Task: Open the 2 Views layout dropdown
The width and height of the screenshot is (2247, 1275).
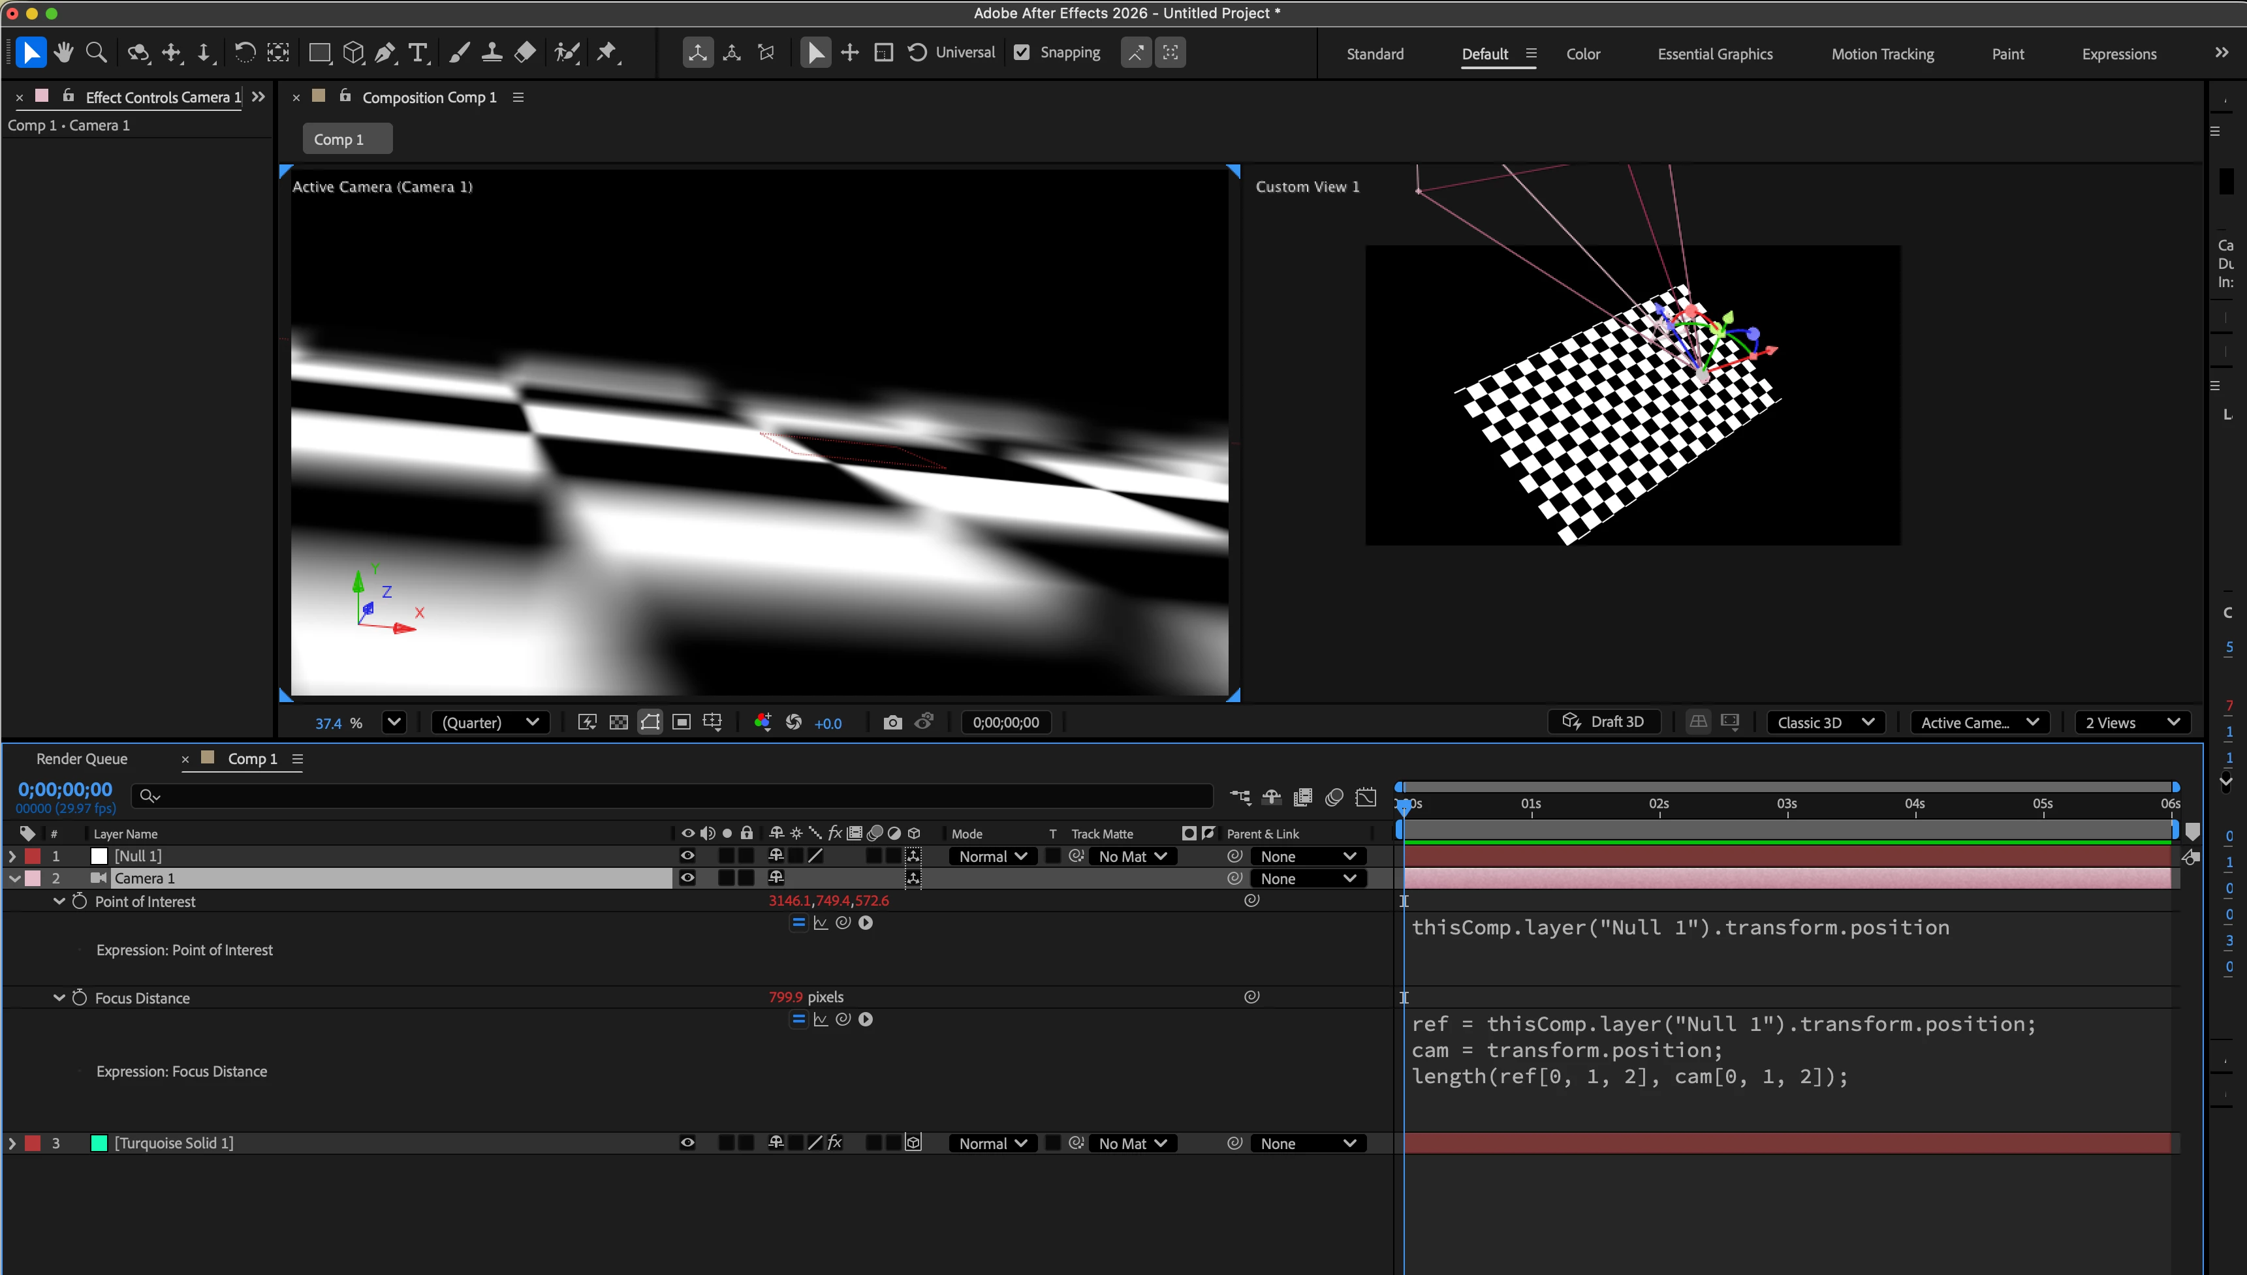Action: point(2131,722)
